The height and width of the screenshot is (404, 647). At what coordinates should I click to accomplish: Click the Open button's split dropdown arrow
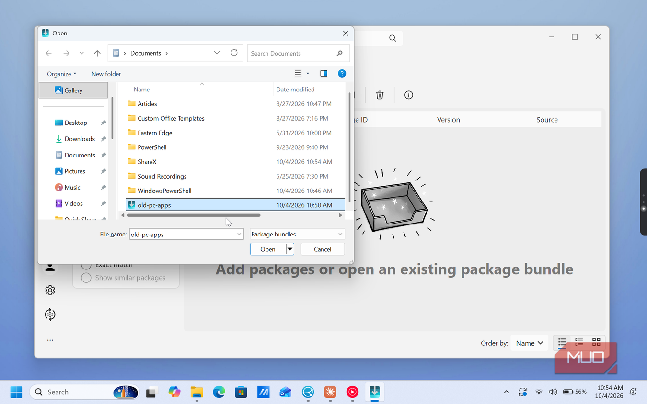coord(290,249)
